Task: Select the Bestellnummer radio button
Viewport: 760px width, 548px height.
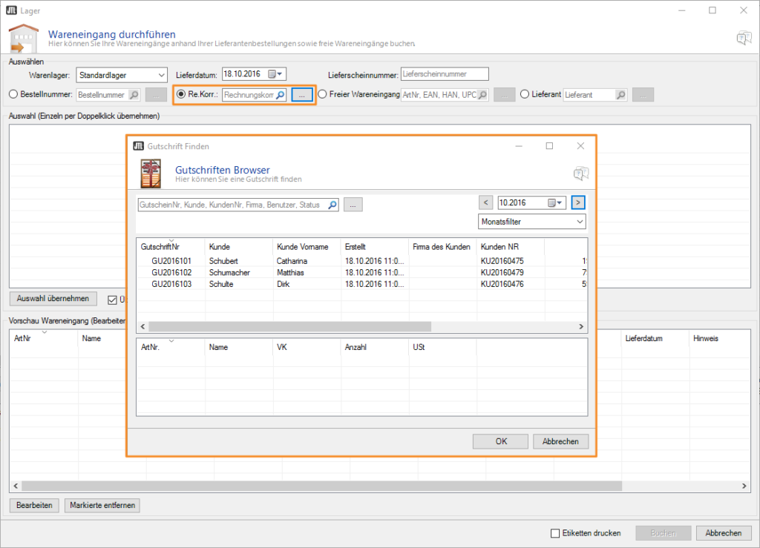Action: tap(13, 94)
